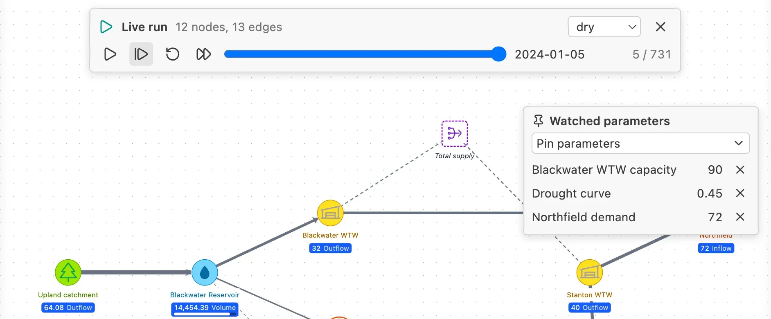Screen dimensions: 771x319
Task: Click the Blackwater WTW node label
Action: [330, 235]
